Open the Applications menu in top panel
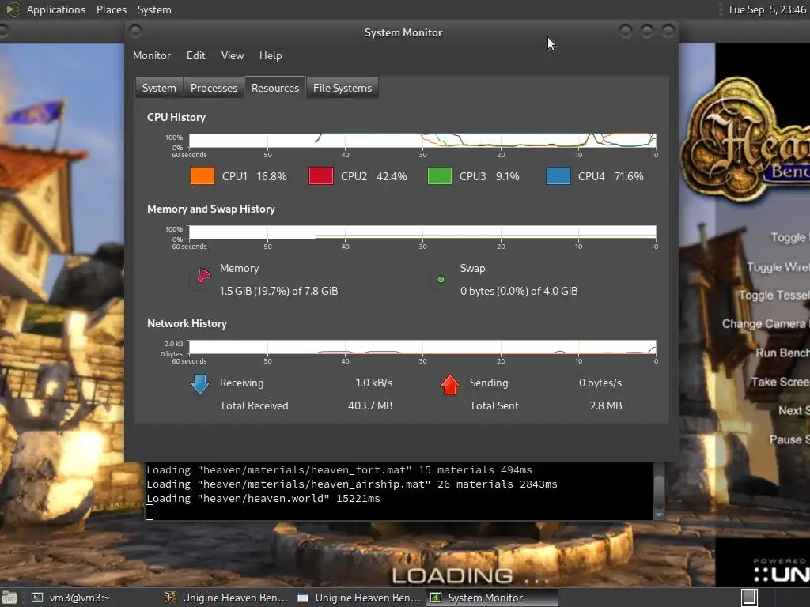The width and height of the screenshot is (810, 607). pyautogui.click(x=56, y=9)
